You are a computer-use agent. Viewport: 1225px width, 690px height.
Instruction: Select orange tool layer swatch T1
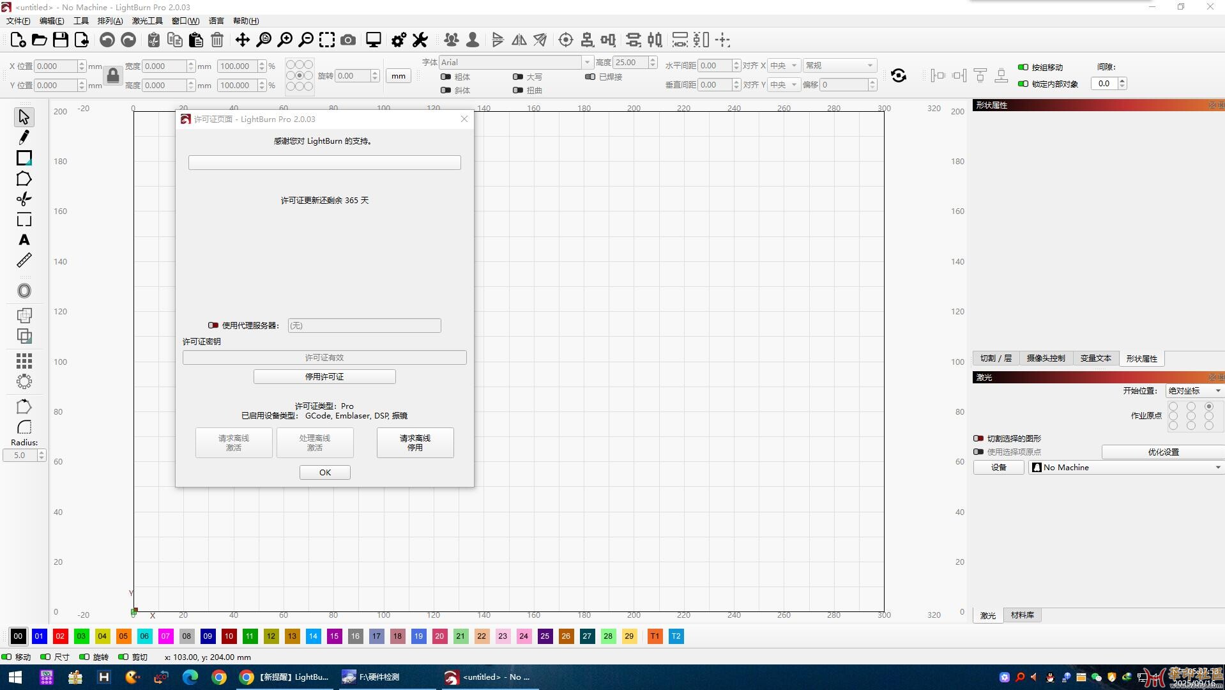click(x=655, y=636)
